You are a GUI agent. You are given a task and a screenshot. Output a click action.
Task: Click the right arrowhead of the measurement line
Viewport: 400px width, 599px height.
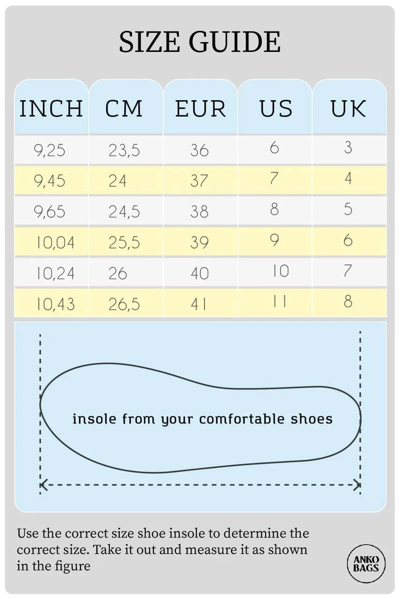tap(358, 485)
